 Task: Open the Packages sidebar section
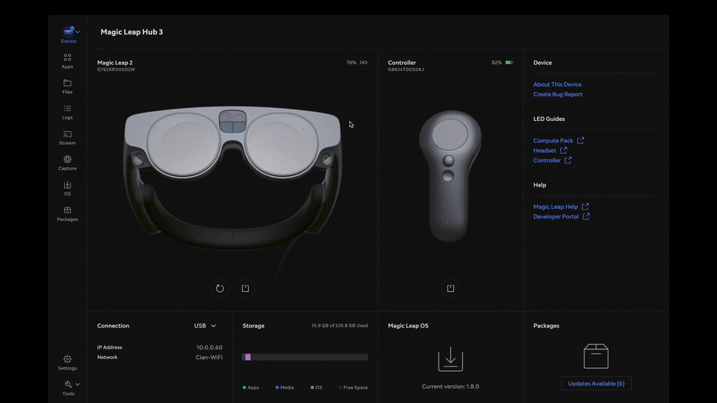click(67, 214)
